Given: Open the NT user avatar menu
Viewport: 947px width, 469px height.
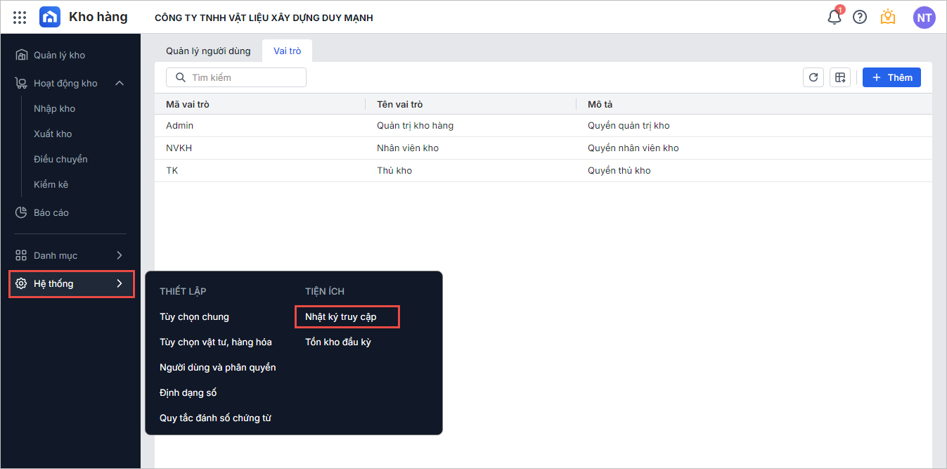Looking at the screenshot, I should tap(924, 18).
